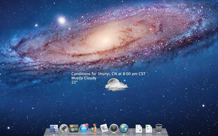This screenshot has height=136, width=218.
Task: Click the 'Mostly Cloudy' weather text
Action: click(x=84, y=78)
